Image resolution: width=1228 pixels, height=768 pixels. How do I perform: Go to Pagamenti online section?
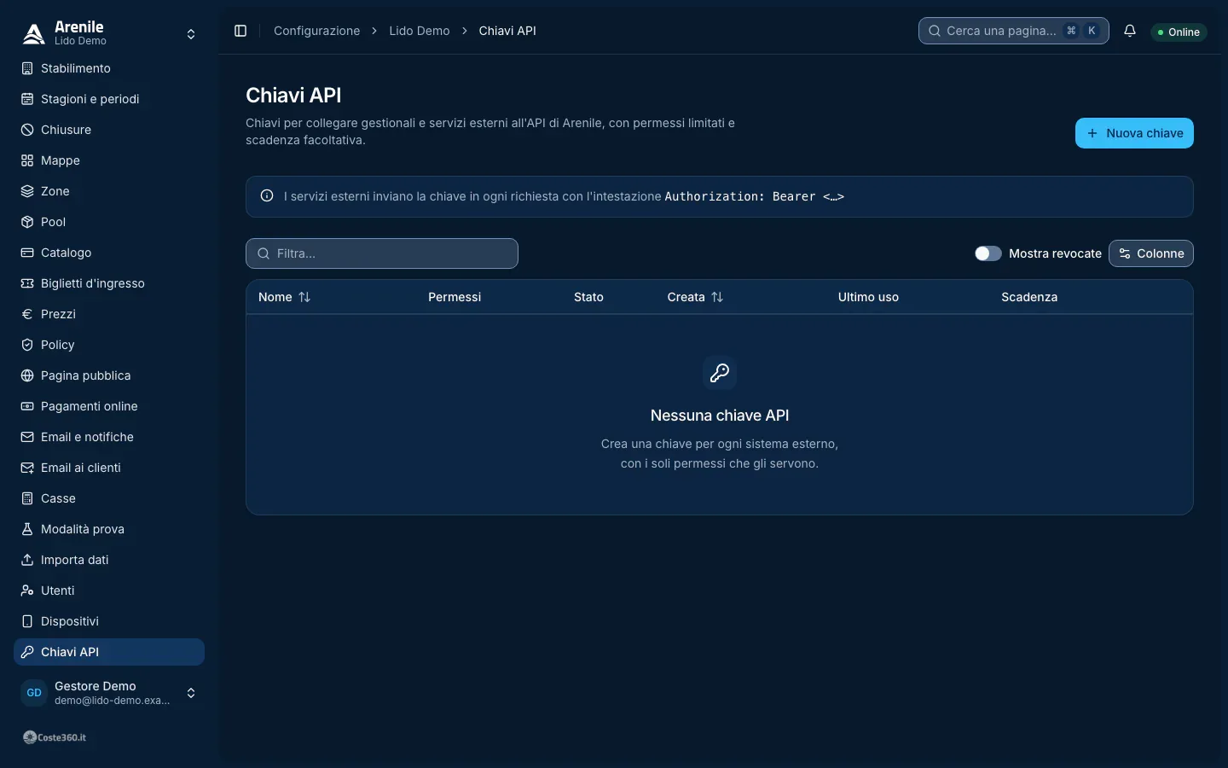pos(109,406)
